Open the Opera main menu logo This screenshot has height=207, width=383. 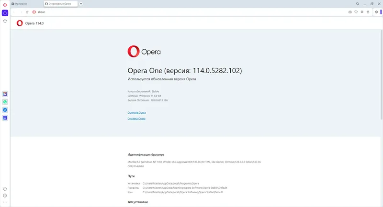coord(5,4)
